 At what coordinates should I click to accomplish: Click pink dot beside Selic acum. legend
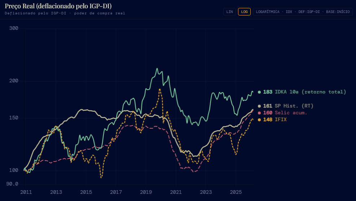point(259,113)
